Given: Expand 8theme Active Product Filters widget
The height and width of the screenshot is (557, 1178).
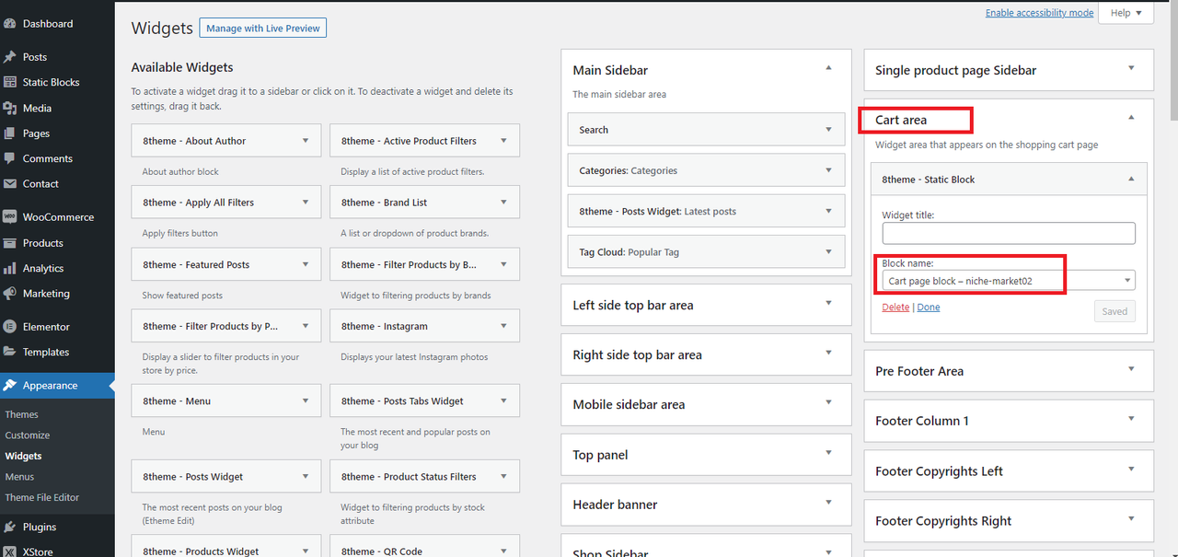Looking at the screenshot, I should coord(503,141).
